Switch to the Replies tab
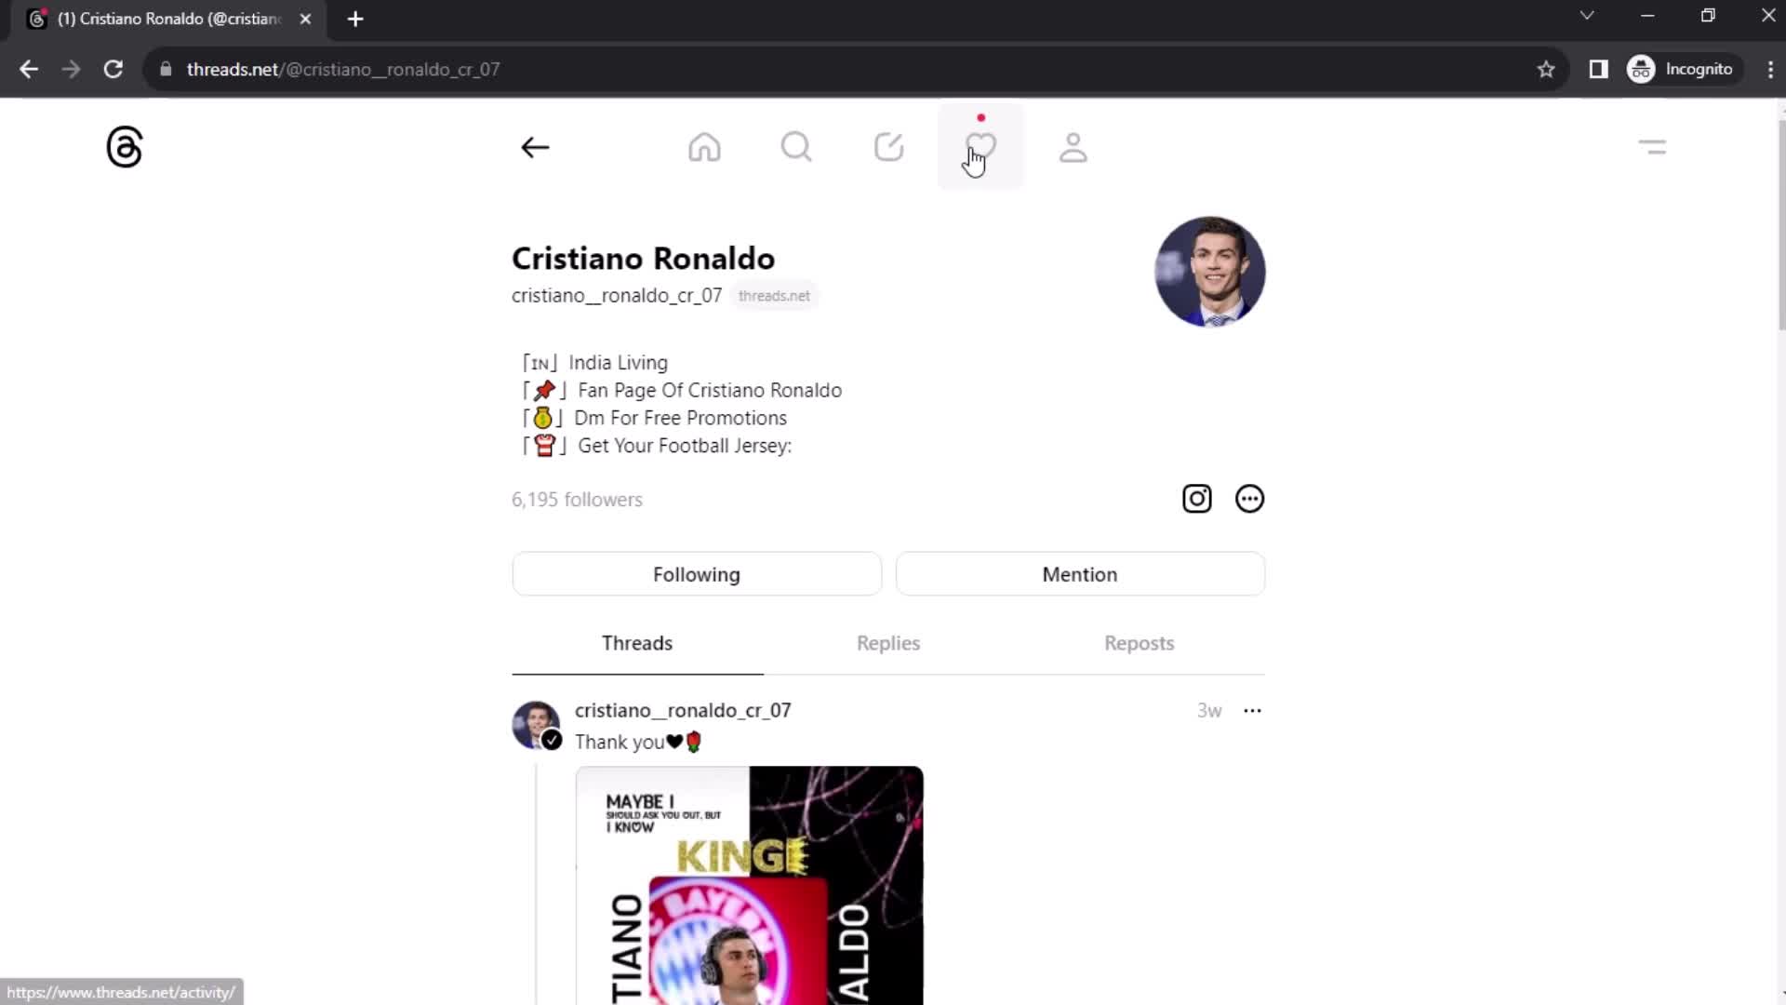This screenshot has width=1786, height=1005. click(x=888, y=643)
